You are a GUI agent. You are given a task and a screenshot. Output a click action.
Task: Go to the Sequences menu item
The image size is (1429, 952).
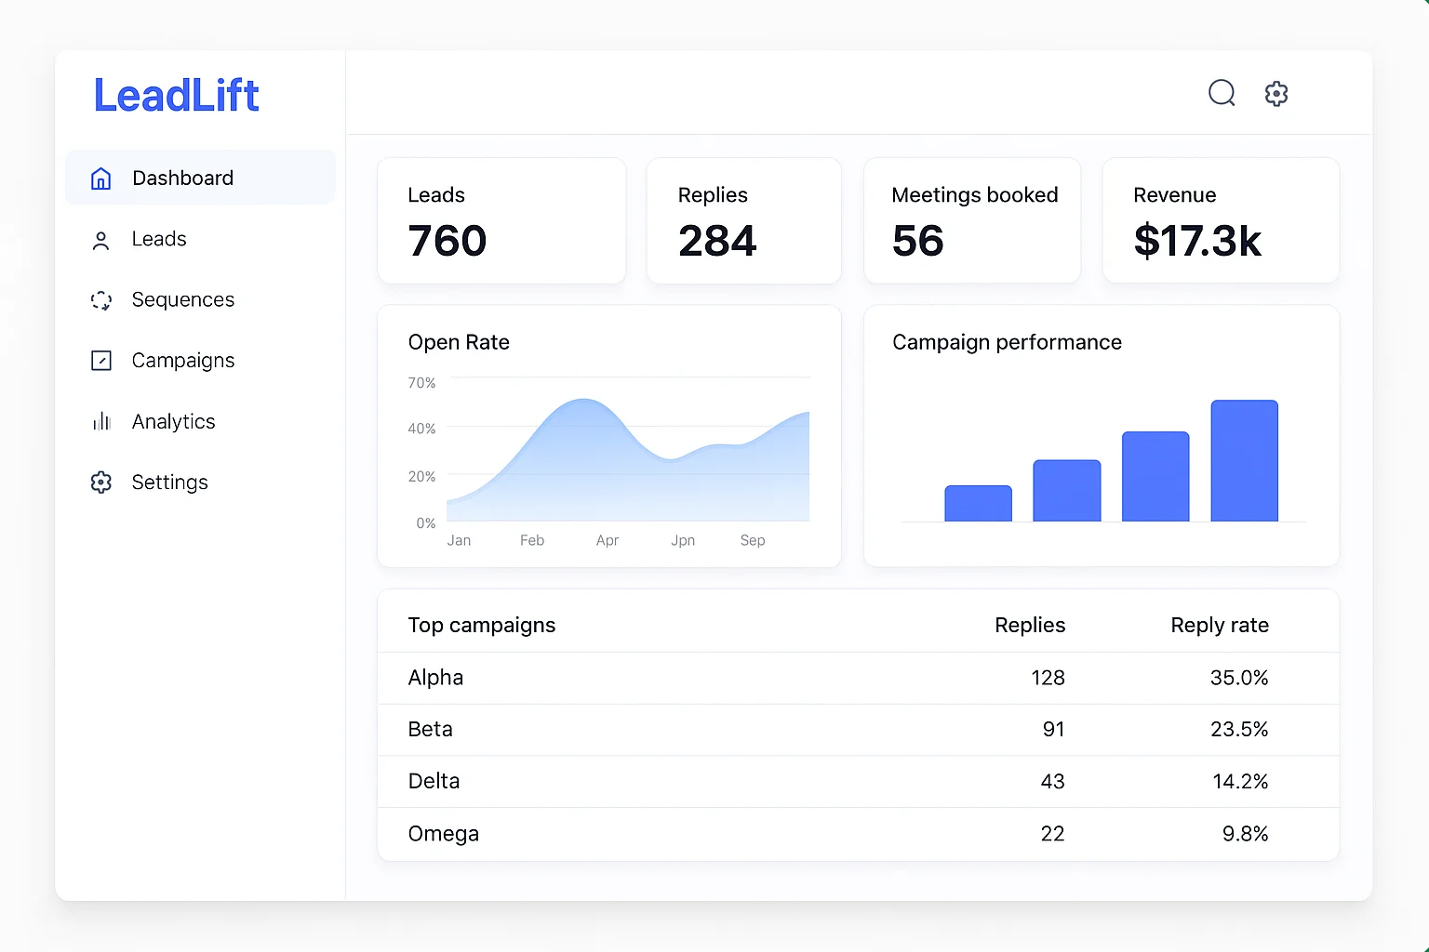[183, 300]
